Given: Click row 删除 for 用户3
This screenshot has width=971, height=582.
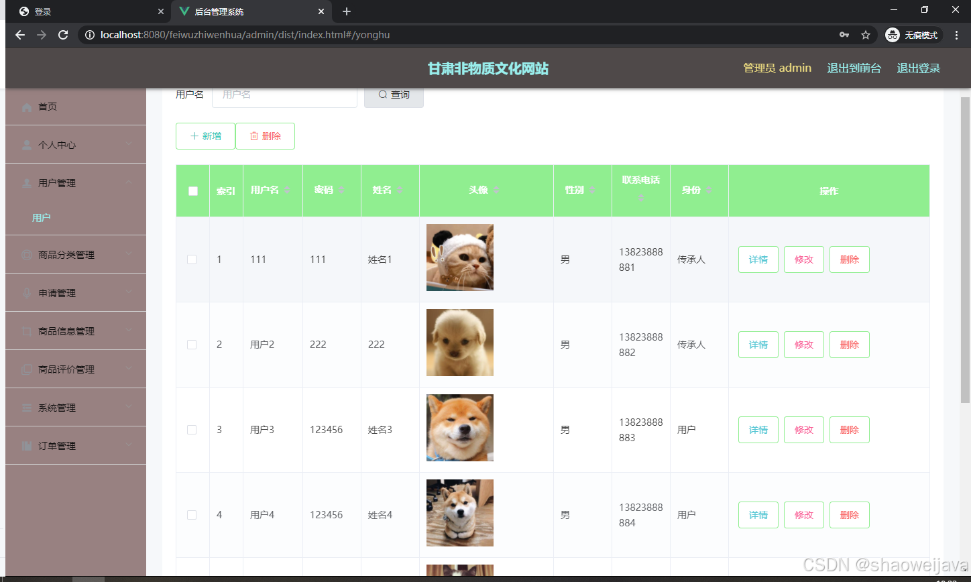Looking at the screenshot, I should pos(850,430).
